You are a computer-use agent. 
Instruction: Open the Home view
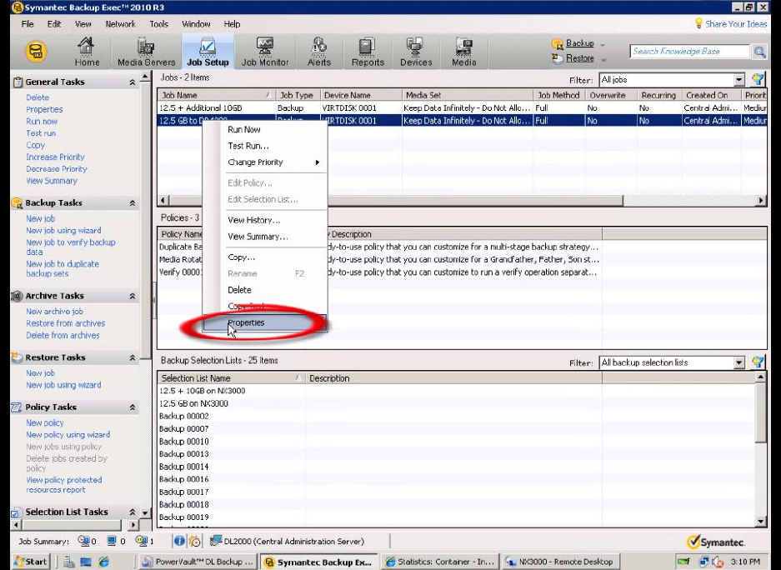tap(86, 52)
